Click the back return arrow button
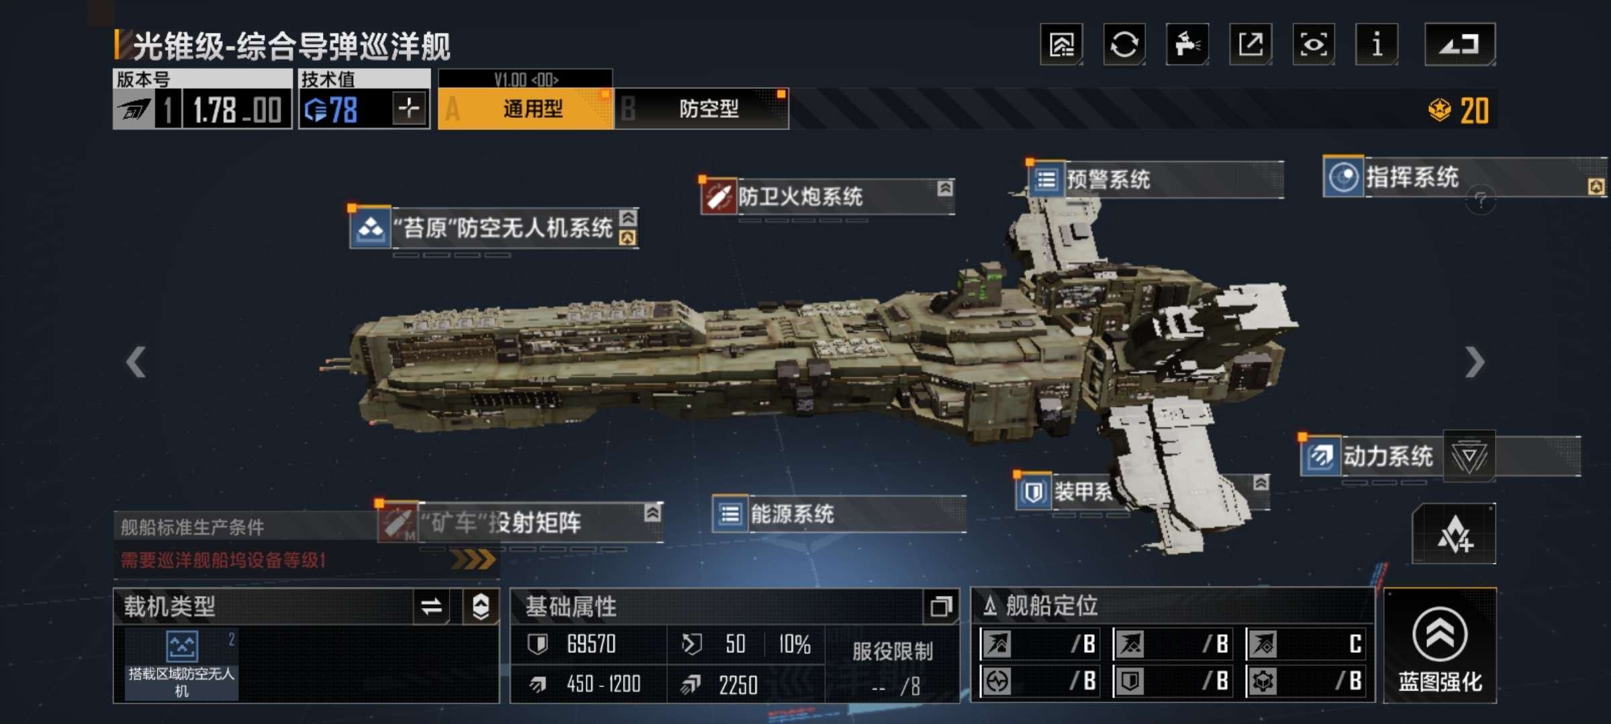This screenshot has height=724, width=1611. [1460, 45]
